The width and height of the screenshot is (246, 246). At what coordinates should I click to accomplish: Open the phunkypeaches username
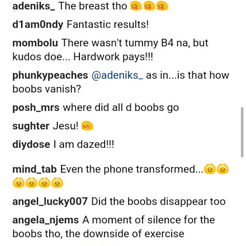[50, 76]
